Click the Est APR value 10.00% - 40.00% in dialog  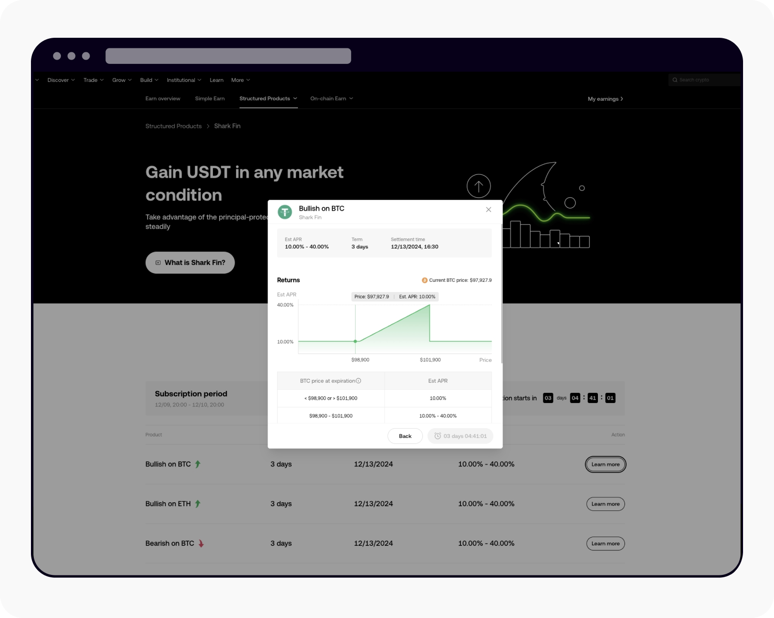tap(307, 247)
